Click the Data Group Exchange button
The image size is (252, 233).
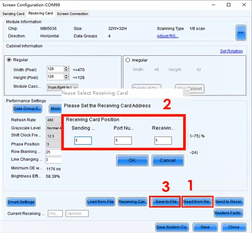tap(28, 109)
